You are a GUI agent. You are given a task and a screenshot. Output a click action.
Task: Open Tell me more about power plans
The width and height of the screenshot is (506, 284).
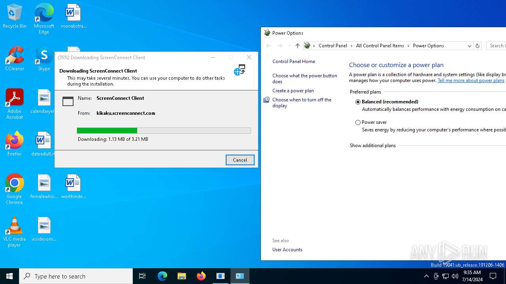pos(471,80)
